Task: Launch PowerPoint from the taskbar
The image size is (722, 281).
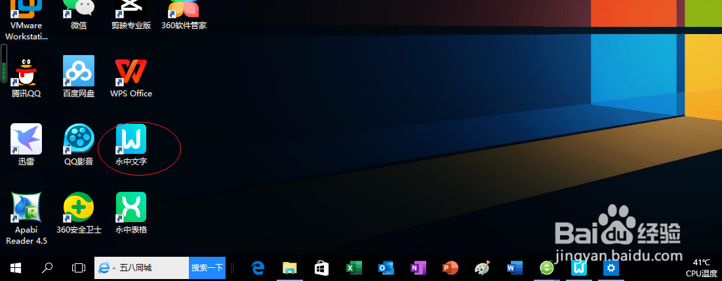Action: [x=450, y=268]
